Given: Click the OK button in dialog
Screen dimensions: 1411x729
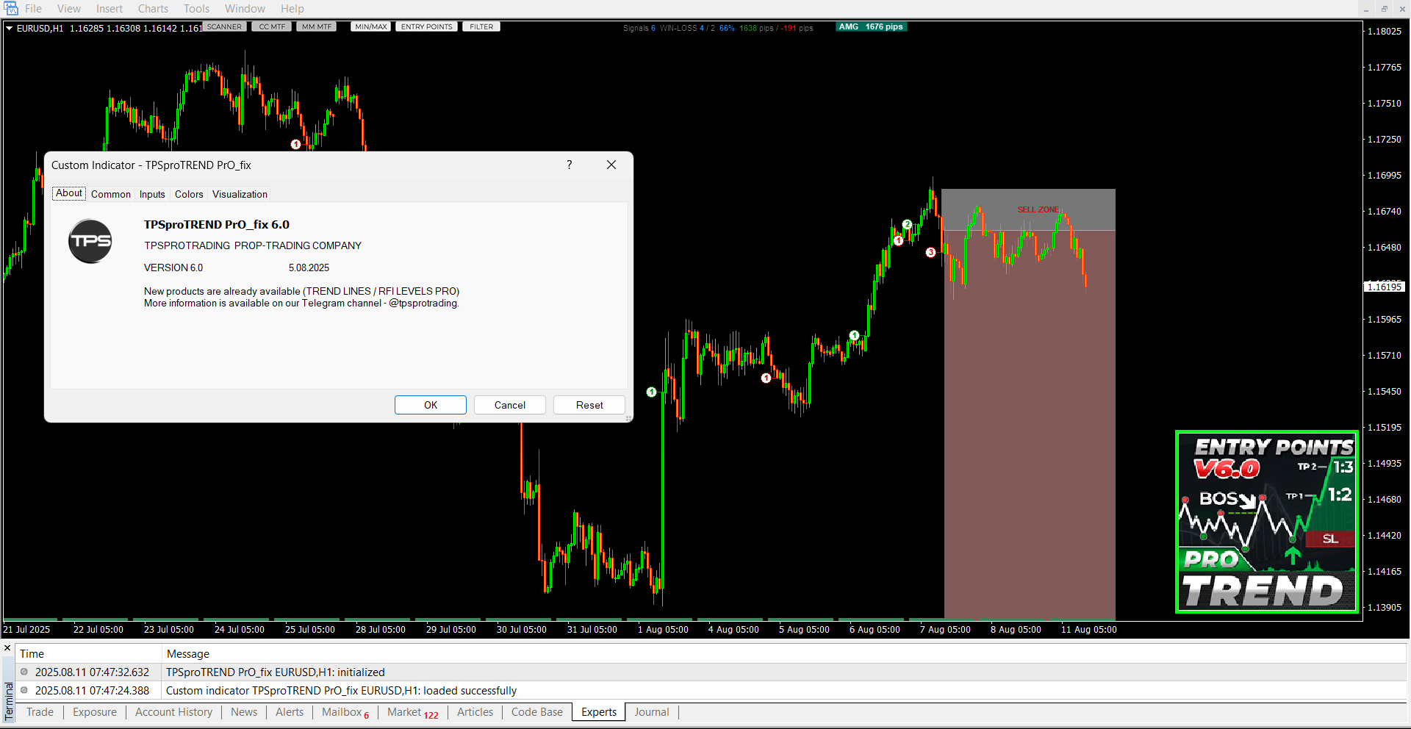Looking at the screenshot, I should click(431, 405).
